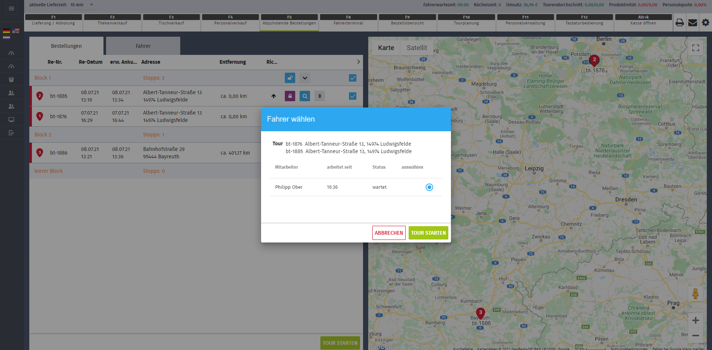Open the monitor sidebar icon
The image size is (712, 350).
pyautogui.click(x=11, y=119)
